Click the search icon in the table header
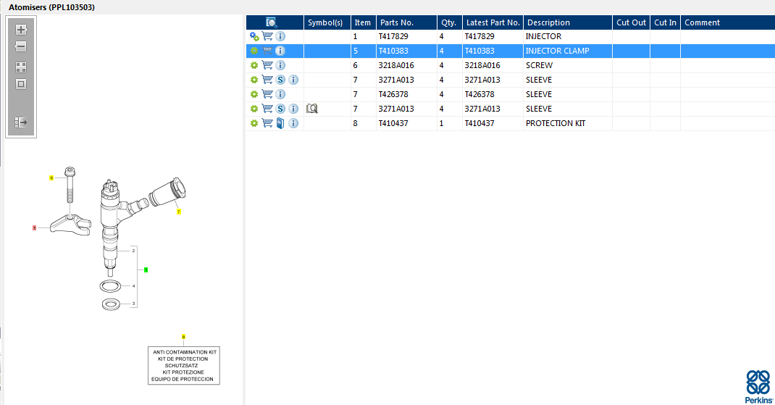 click(x=272, y=22)
